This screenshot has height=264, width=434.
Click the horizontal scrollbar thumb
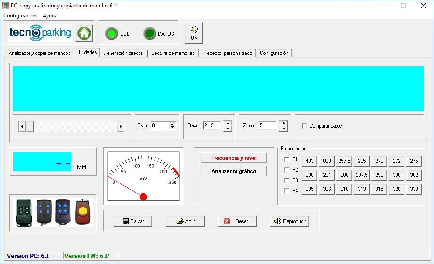tap(29, 126)
